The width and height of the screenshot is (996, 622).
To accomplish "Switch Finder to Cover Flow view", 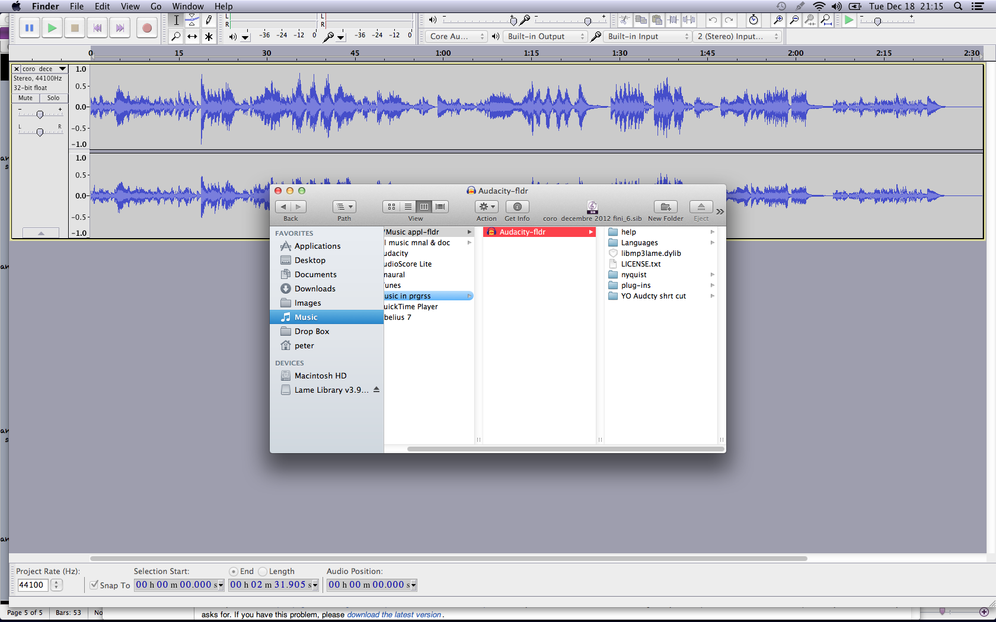I will click(x=440, y=207).
